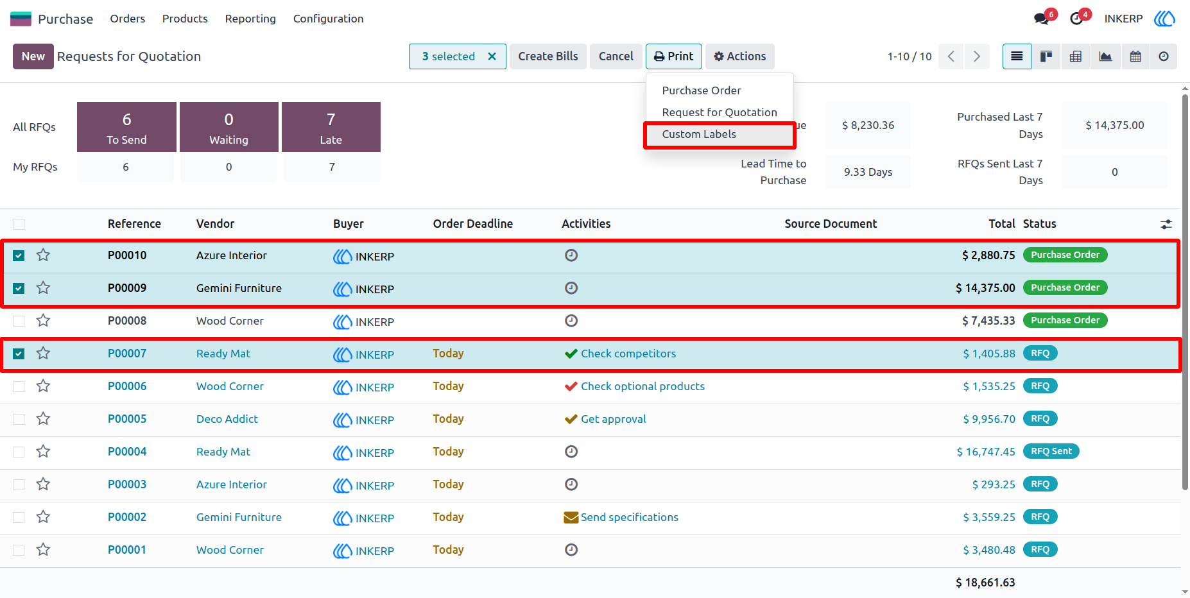The image size is (1190, 598).
Task: Open the Products menu
Action: [x=185, y=19]
